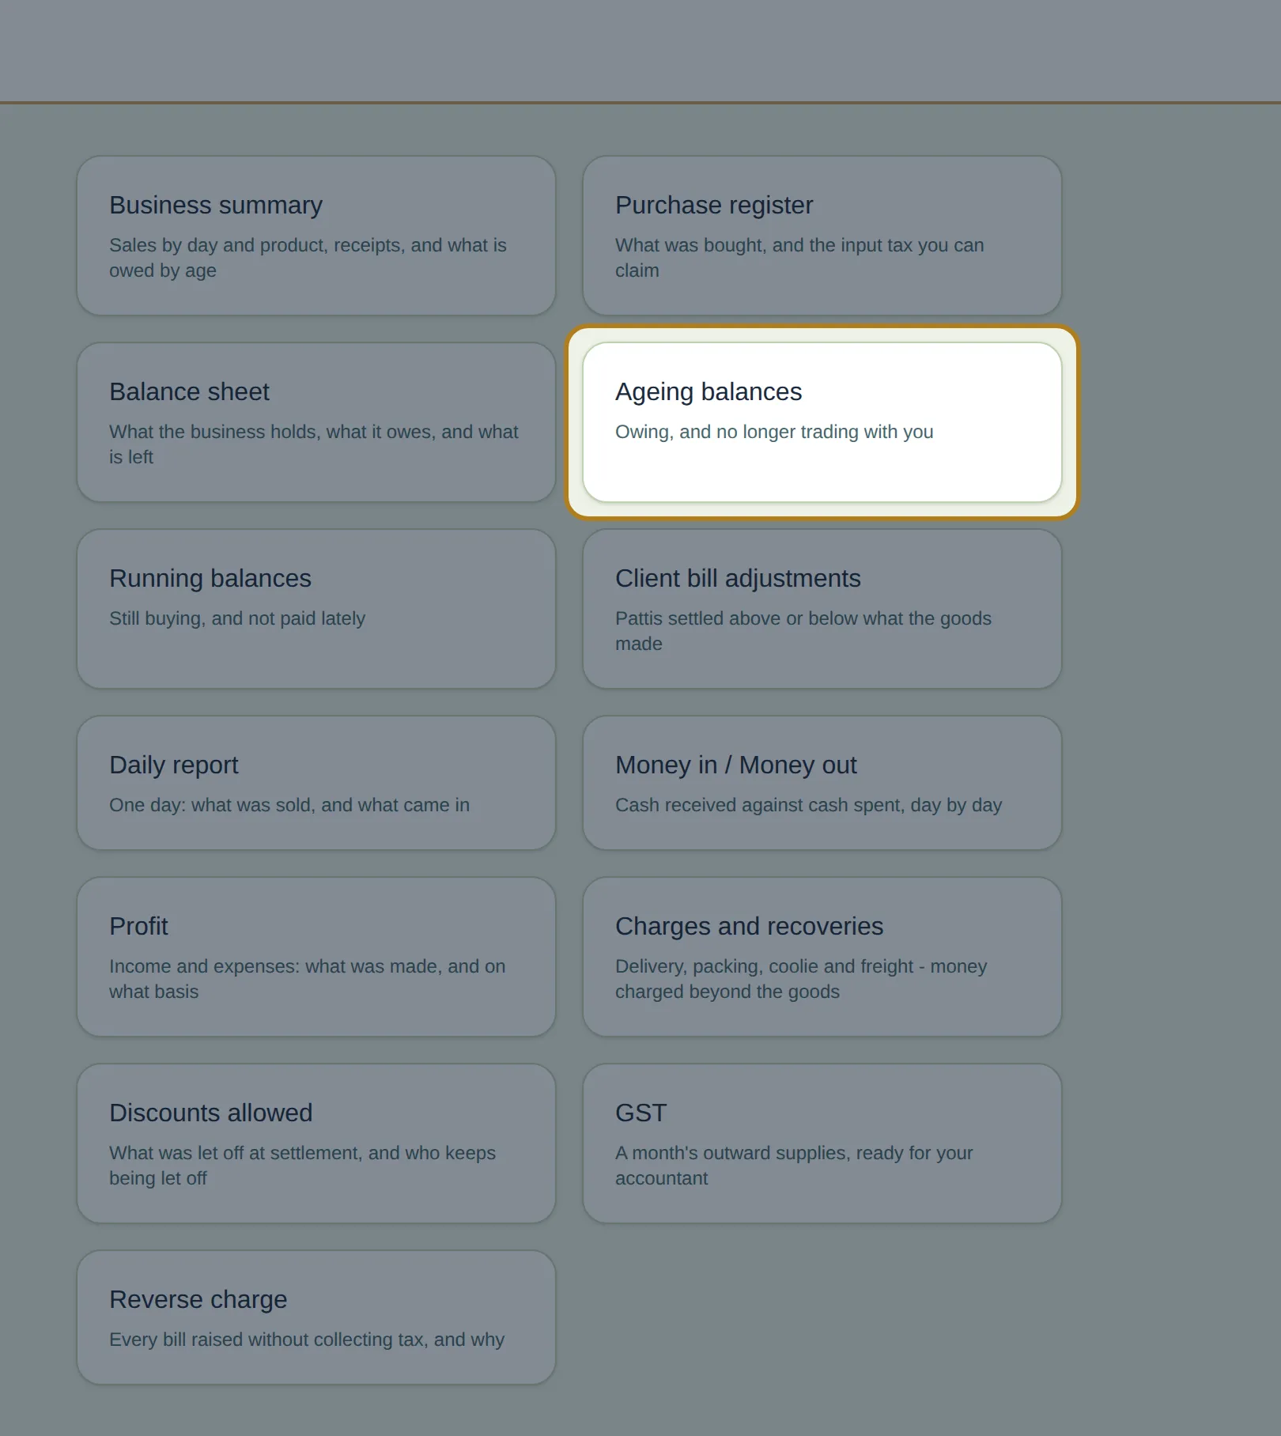This screenshot has width=1281, height=1436.
Task: Open Charges and recoveries report
Action: click(x=822, y=957)
